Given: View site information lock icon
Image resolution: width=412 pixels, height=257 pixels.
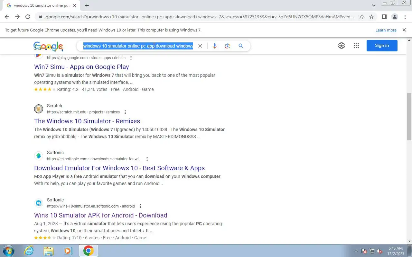Looking at the screenshot, I should [x=40, y=17].
